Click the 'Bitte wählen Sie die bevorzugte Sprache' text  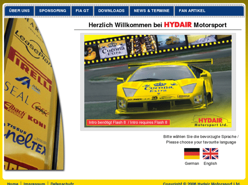click(x=201, y=136)
